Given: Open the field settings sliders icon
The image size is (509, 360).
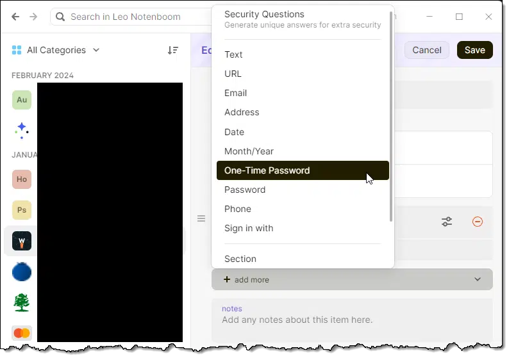Looking at the screenshot, I should pos(447,222).
